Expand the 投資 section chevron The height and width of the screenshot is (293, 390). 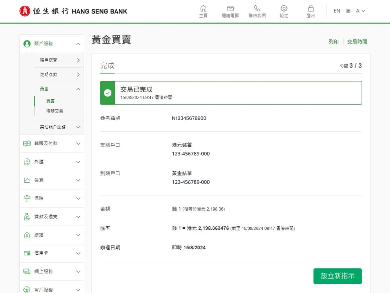[x=78, y=180]
